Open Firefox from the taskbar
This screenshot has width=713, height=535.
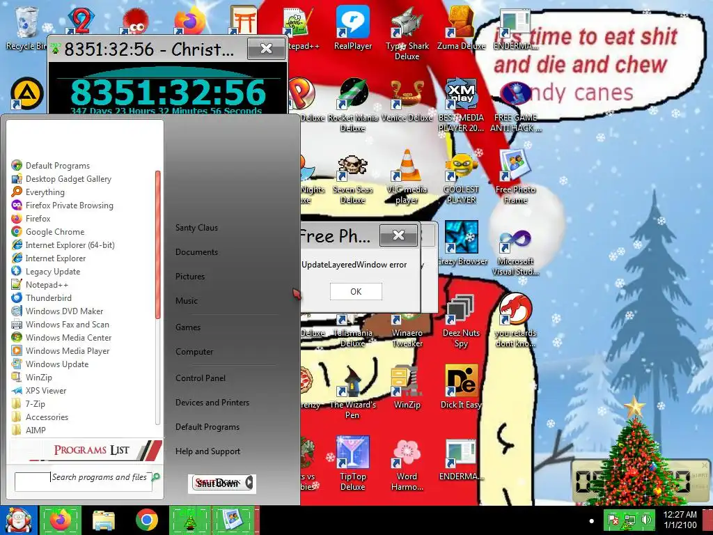[x=61, y=520]
